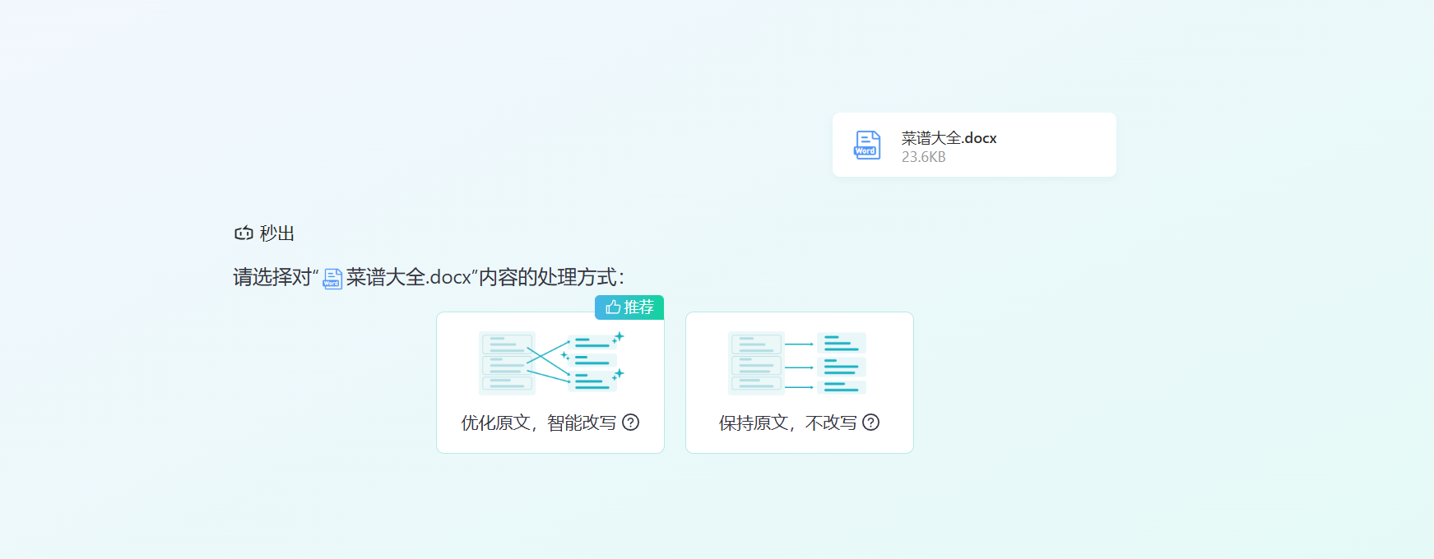1434x559 pixels.
Task: Click the 秒出 label
Action: click(277, 233)
